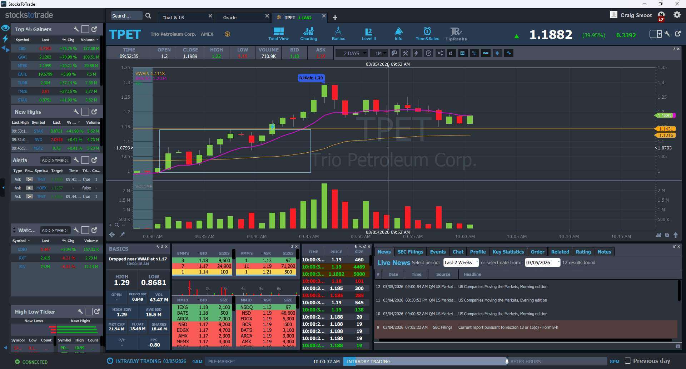Click the flame icon in chart toolbar
Image resolution: width=686 pixels, height=369 pixels.
click(451, 53)
